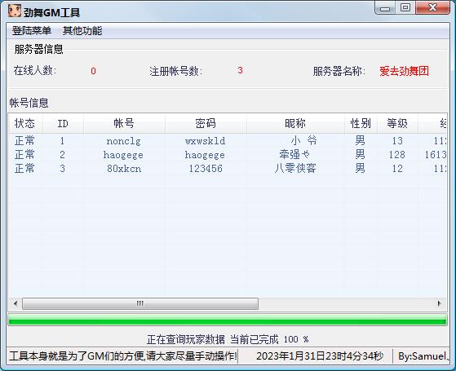This screenshot has height=371, width=456.
Task: Click level cell 128
Action: (x=397, y=155)
